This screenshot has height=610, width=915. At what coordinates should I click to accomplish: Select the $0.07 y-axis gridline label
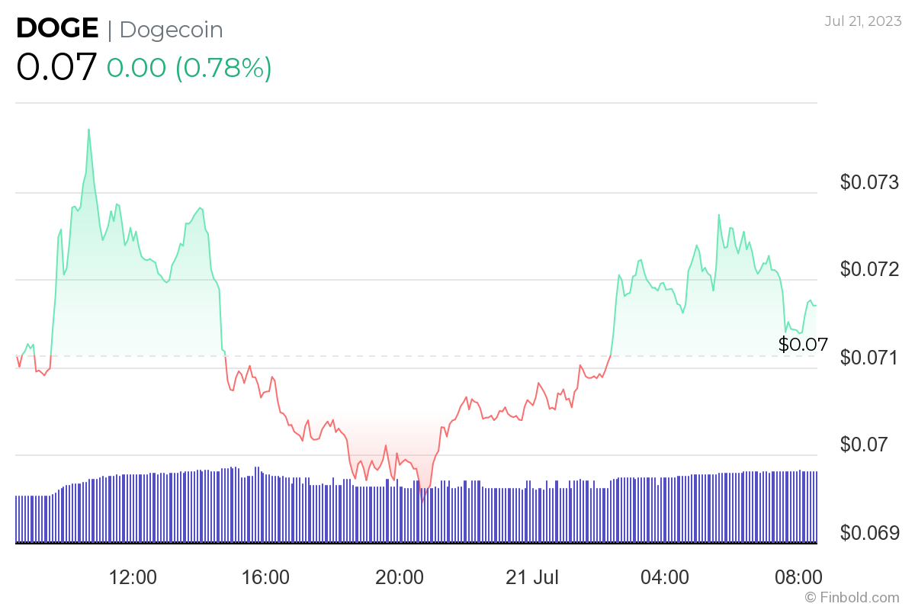[x=865, y=445]
